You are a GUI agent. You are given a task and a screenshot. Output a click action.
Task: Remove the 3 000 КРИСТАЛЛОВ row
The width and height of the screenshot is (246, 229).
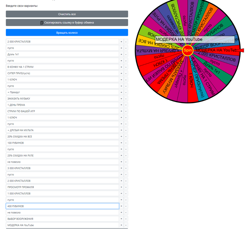click(126, 168)
